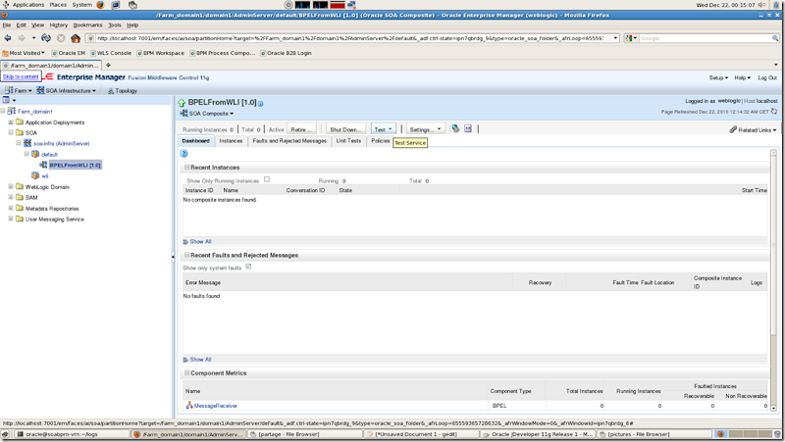Open Firefox home page icon
The image size is (785, 442).
76,38
